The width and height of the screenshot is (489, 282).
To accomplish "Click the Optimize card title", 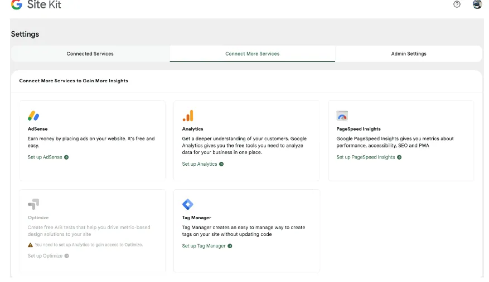I will click(x=38, y=217).
